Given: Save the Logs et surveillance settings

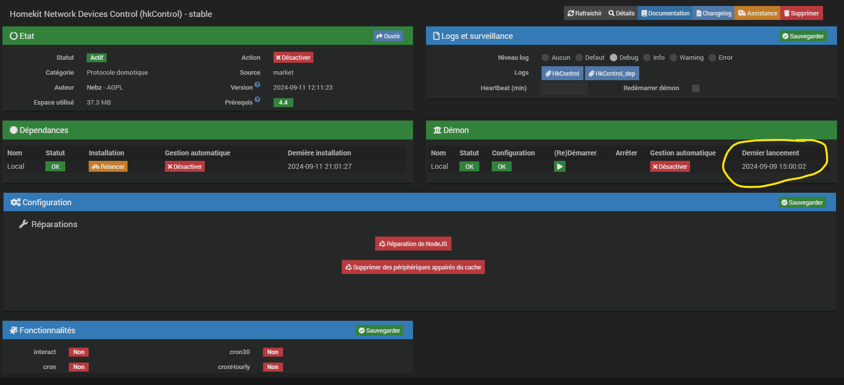Looking at the screenshot, I should [803, 36].
